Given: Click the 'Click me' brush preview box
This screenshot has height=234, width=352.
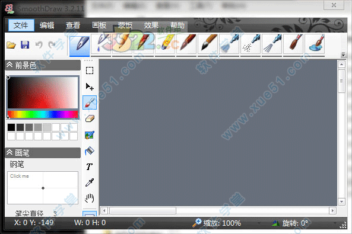Looking at the screenshot, I should [x=43, y=188].
